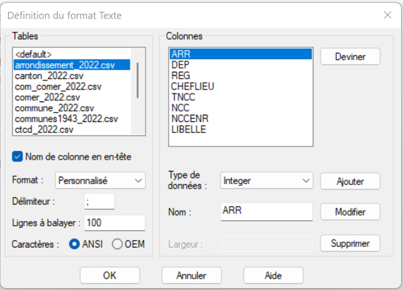Image resolution: width=403 pixels, height=290 pixels.
Task: Select the ANSI character set option
Action: coord(75,244)
